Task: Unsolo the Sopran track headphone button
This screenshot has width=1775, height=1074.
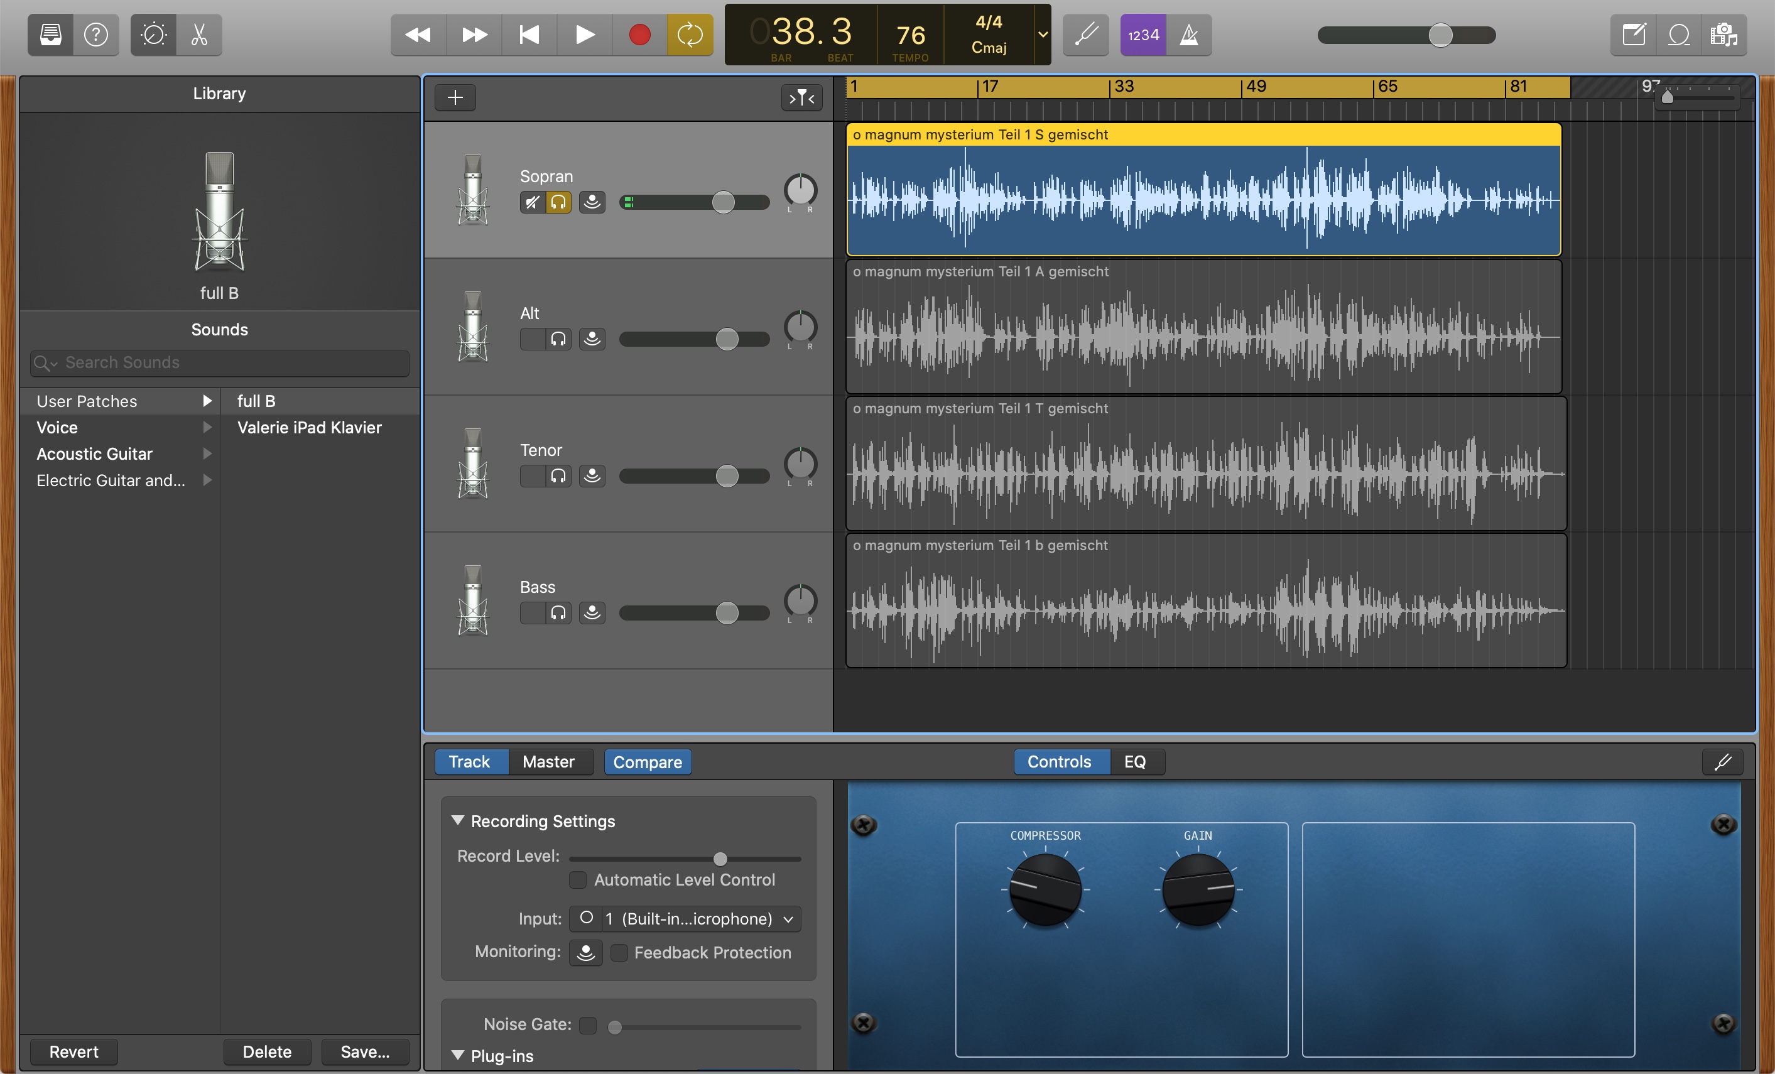Action: click(558, 202)
